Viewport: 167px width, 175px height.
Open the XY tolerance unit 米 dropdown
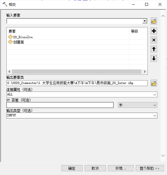pyautogui.click(x=155, y=105)
